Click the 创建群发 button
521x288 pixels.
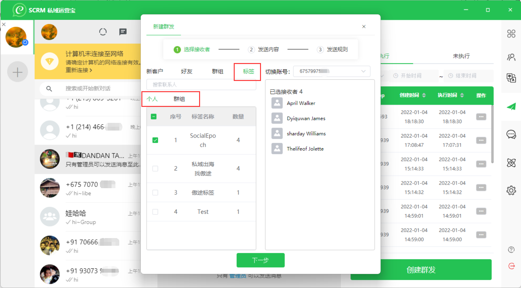(421, 270)
